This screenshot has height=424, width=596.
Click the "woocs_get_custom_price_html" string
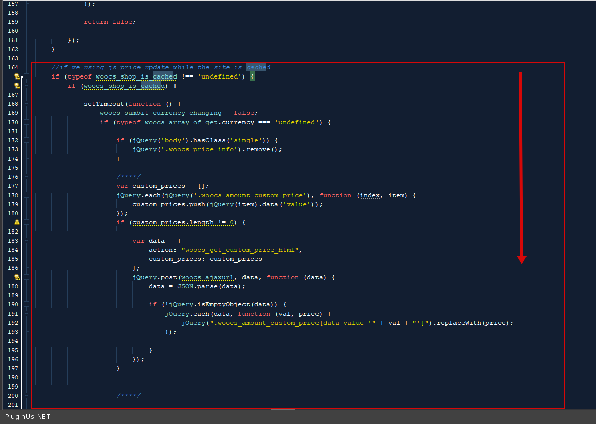[241, 250]
